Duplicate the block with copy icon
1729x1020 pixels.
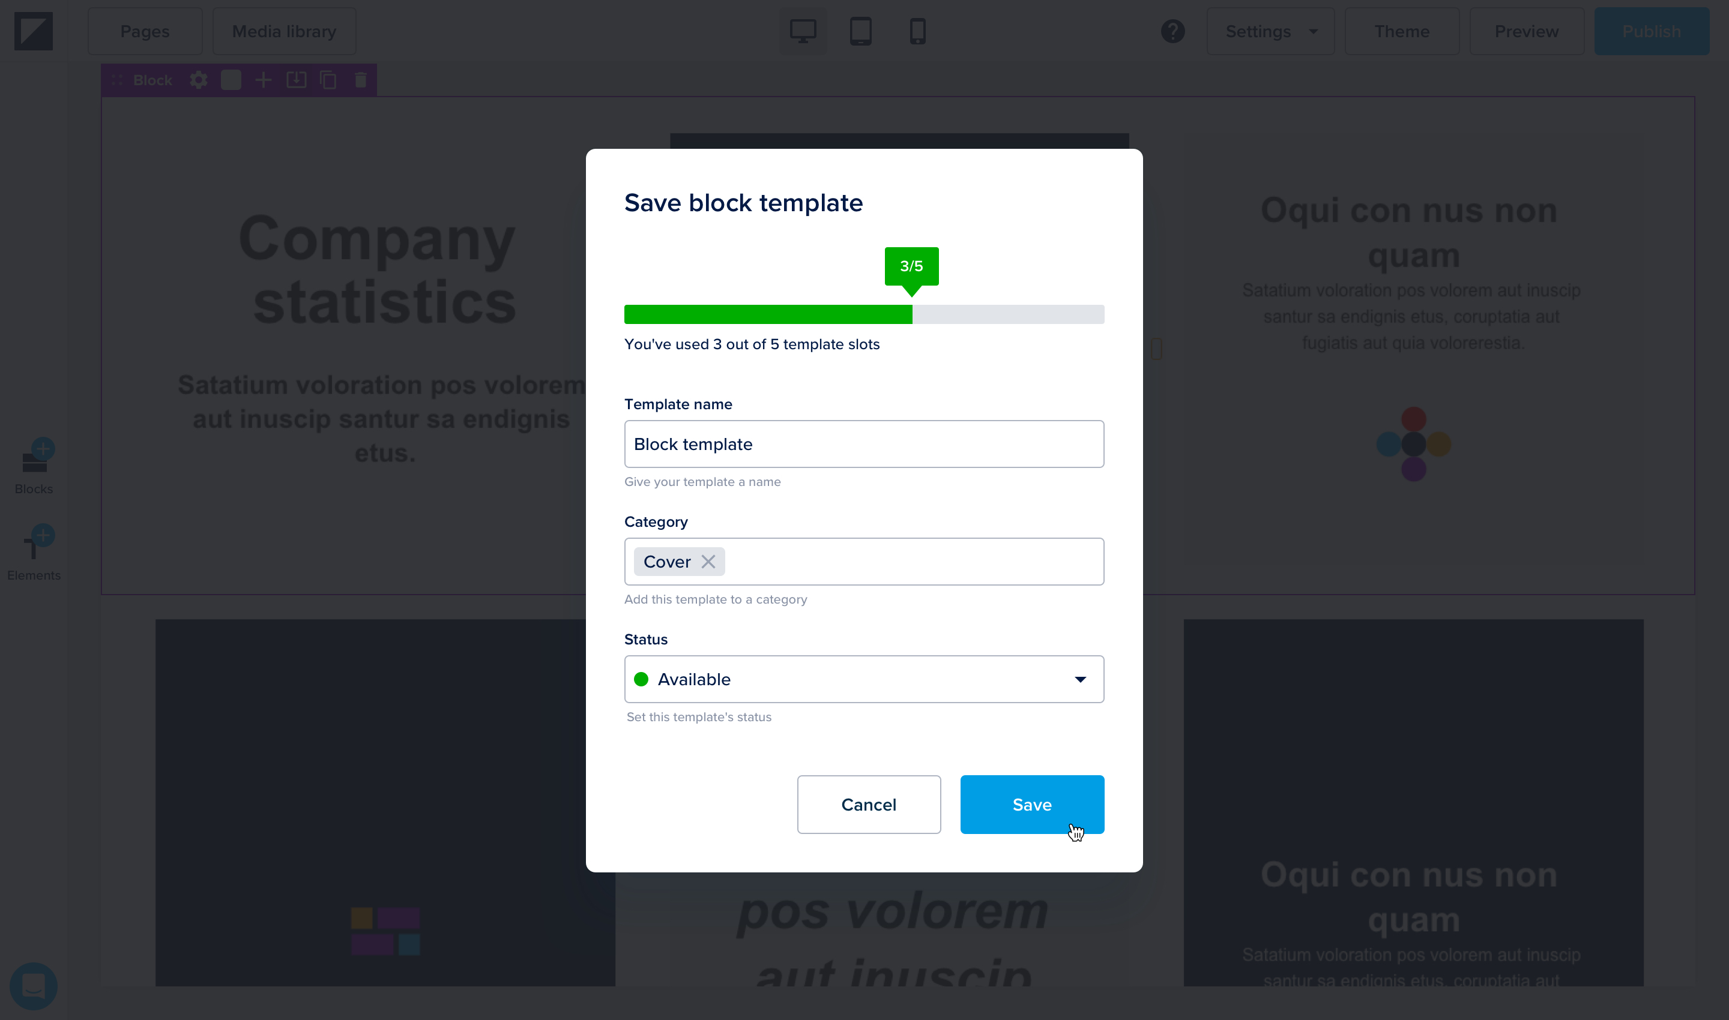coord(328,80)
